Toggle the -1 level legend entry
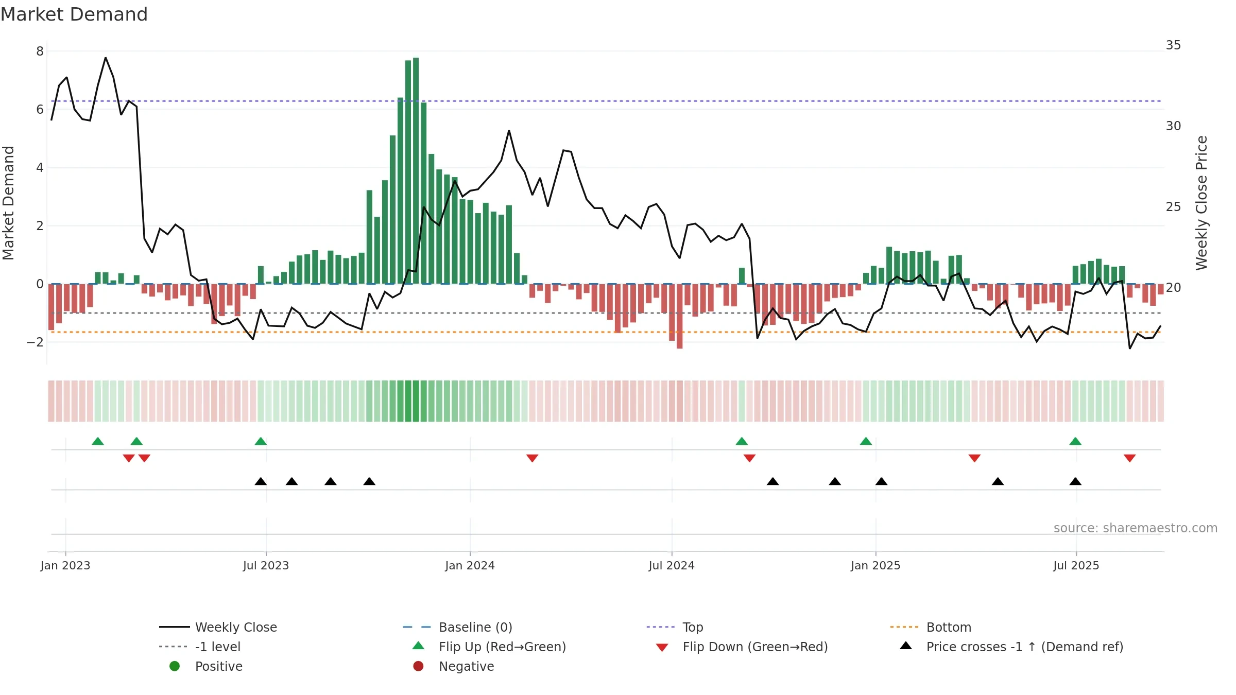Viewport: 1236px width, 695px height. click(200, 647)
